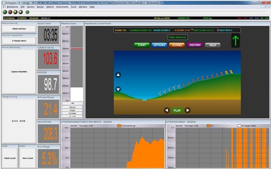Click the small green circular toolbar icon
The image size is (271, 169).
click(x=28, y=12)
